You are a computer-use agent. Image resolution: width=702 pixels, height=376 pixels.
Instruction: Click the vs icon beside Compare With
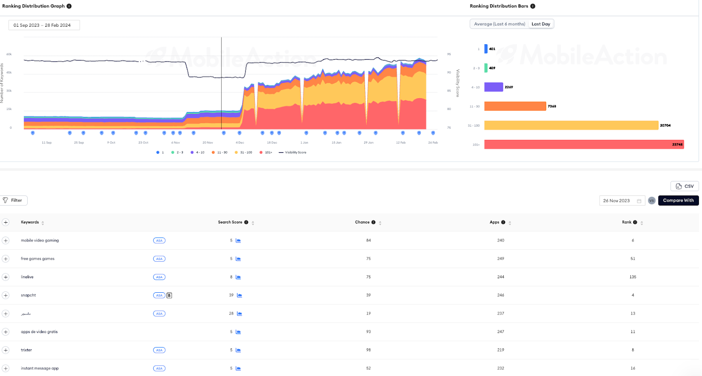(652, 201)
